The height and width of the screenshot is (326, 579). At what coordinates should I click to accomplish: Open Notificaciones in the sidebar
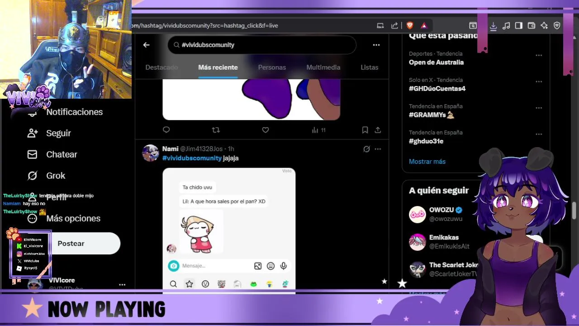point(66,112)
